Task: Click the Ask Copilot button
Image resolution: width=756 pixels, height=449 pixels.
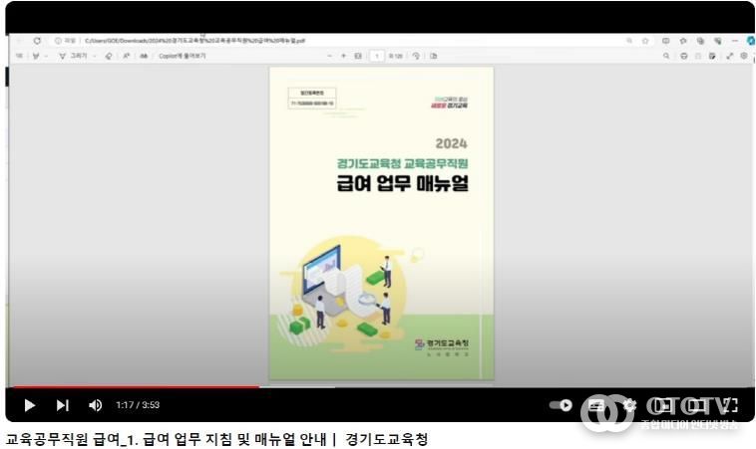Action: [182, 56]
